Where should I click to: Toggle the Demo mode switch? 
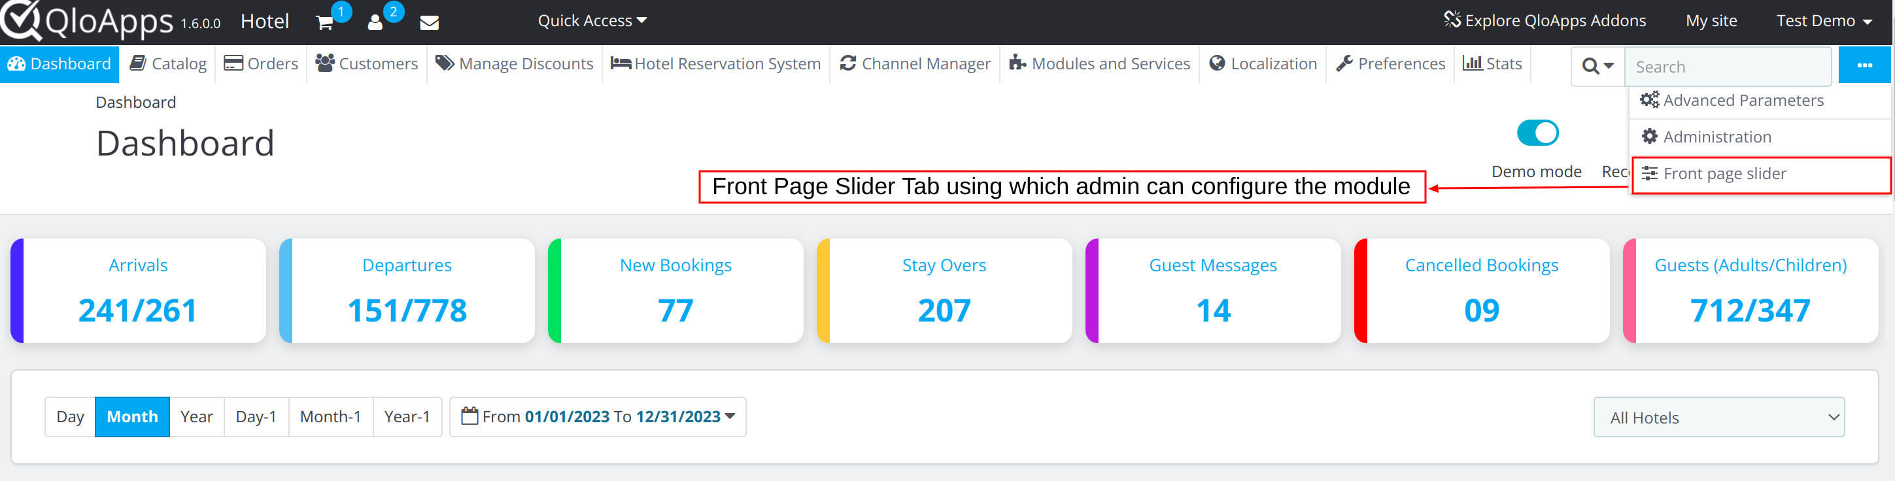point(1537,133)
